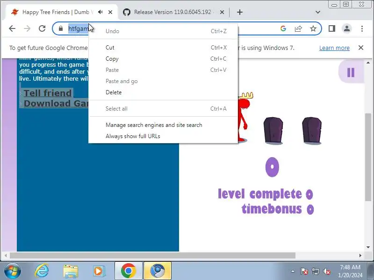374x280 pixels.
Task: Open Windows Explorer from the taskbar
Action: tap(71, 271)
